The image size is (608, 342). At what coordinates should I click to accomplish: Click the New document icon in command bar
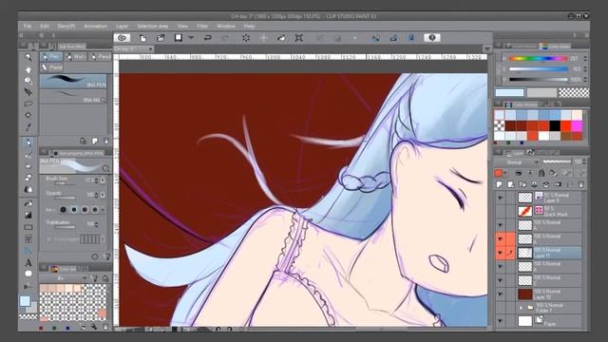143,38
